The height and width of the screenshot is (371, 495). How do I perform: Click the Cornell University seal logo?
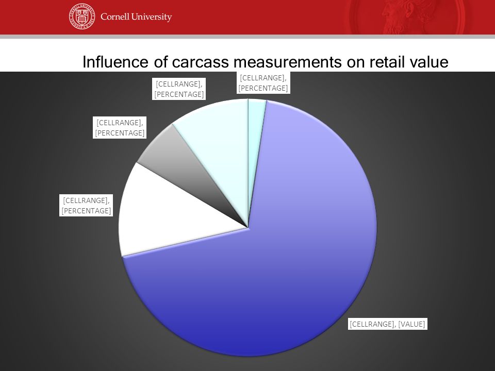(82, 16)
